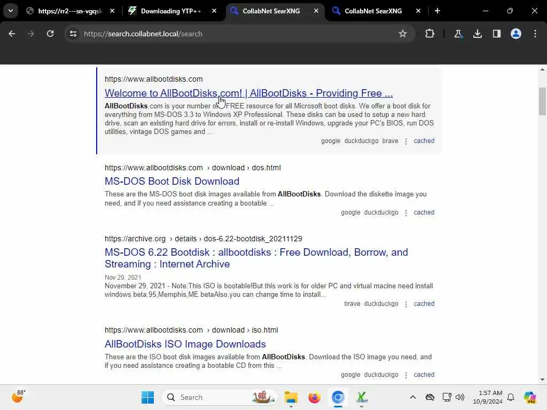
Task: Click 'Nov 29, 2021' date text
Action: 123,278
